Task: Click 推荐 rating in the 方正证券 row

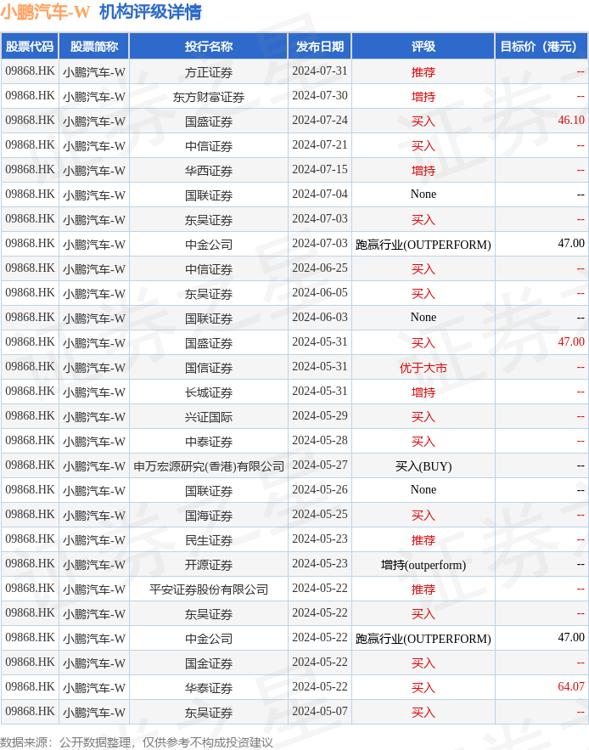Action: (x=424, y=71)
